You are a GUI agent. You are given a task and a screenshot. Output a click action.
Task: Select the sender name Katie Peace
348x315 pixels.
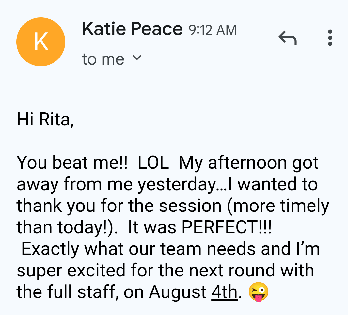[x=132, y=29]
